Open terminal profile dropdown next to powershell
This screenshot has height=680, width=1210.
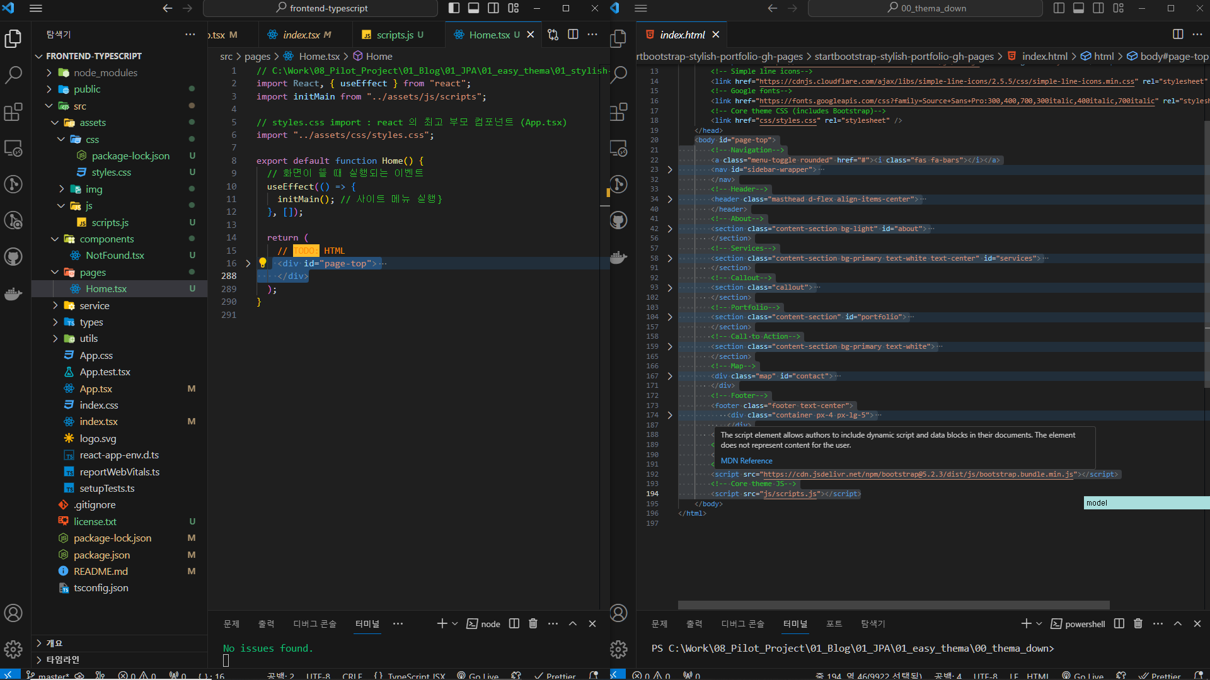click(1039, 623)
